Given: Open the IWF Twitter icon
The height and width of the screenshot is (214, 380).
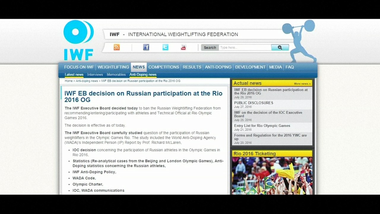Looking at the screenshot, I should [x=165, y=47].
